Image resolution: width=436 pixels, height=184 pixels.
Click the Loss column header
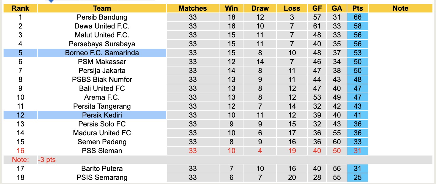292,8
